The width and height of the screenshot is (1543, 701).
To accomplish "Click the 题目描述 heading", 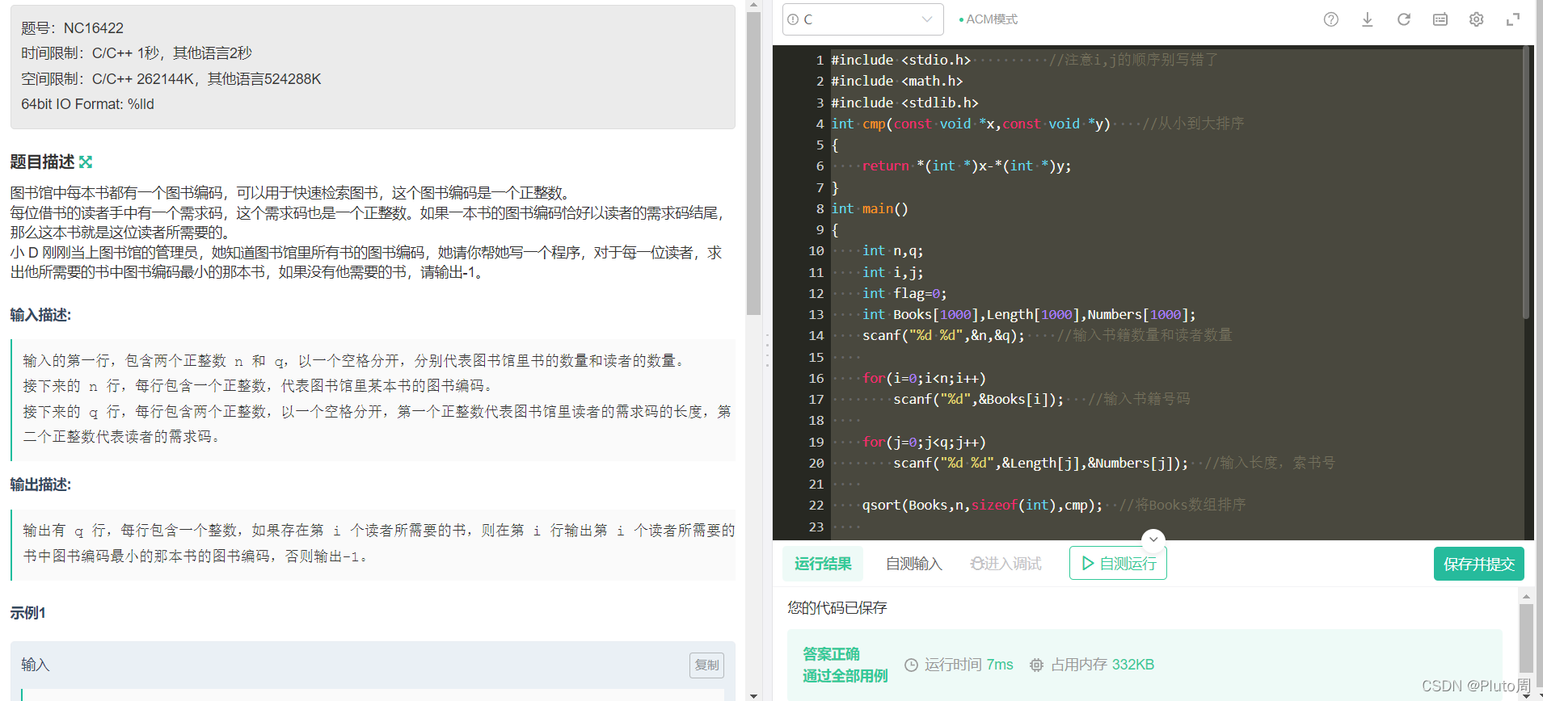I will point(42,162).
